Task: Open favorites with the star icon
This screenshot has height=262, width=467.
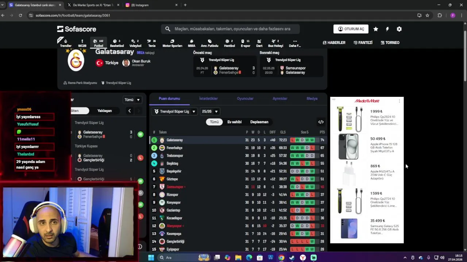Action: point(376,29)
